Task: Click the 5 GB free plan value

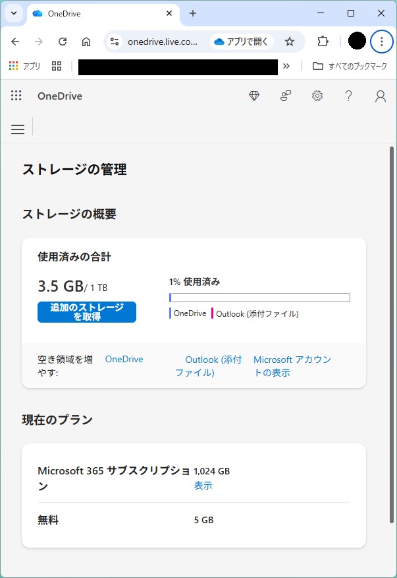Action: [x=204, y=520]
